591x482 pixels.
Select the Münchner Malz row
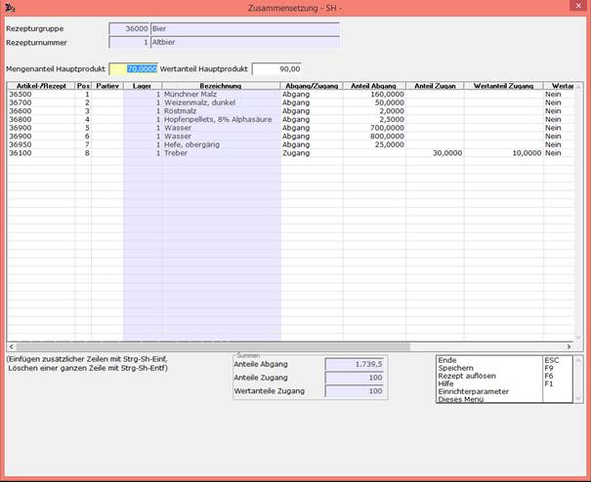pos(290,94)
